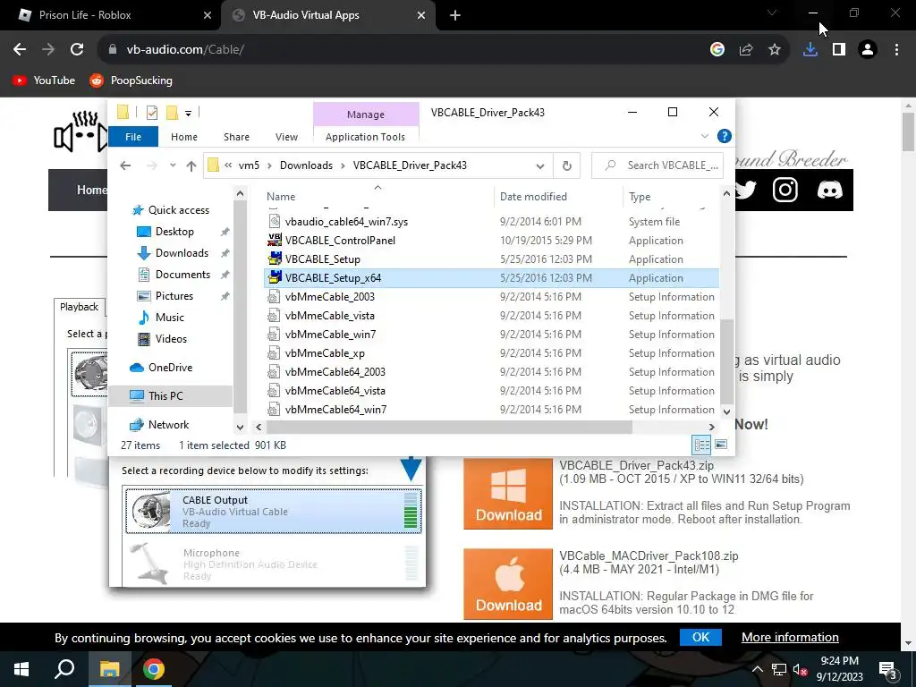Open View ribbon tab in Explorer
The image size is (916, 687).
point(286,137)
